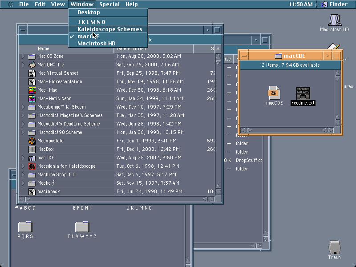Choose Desktop from the Window menu
The image size is (356, 267).
[108, 12]
